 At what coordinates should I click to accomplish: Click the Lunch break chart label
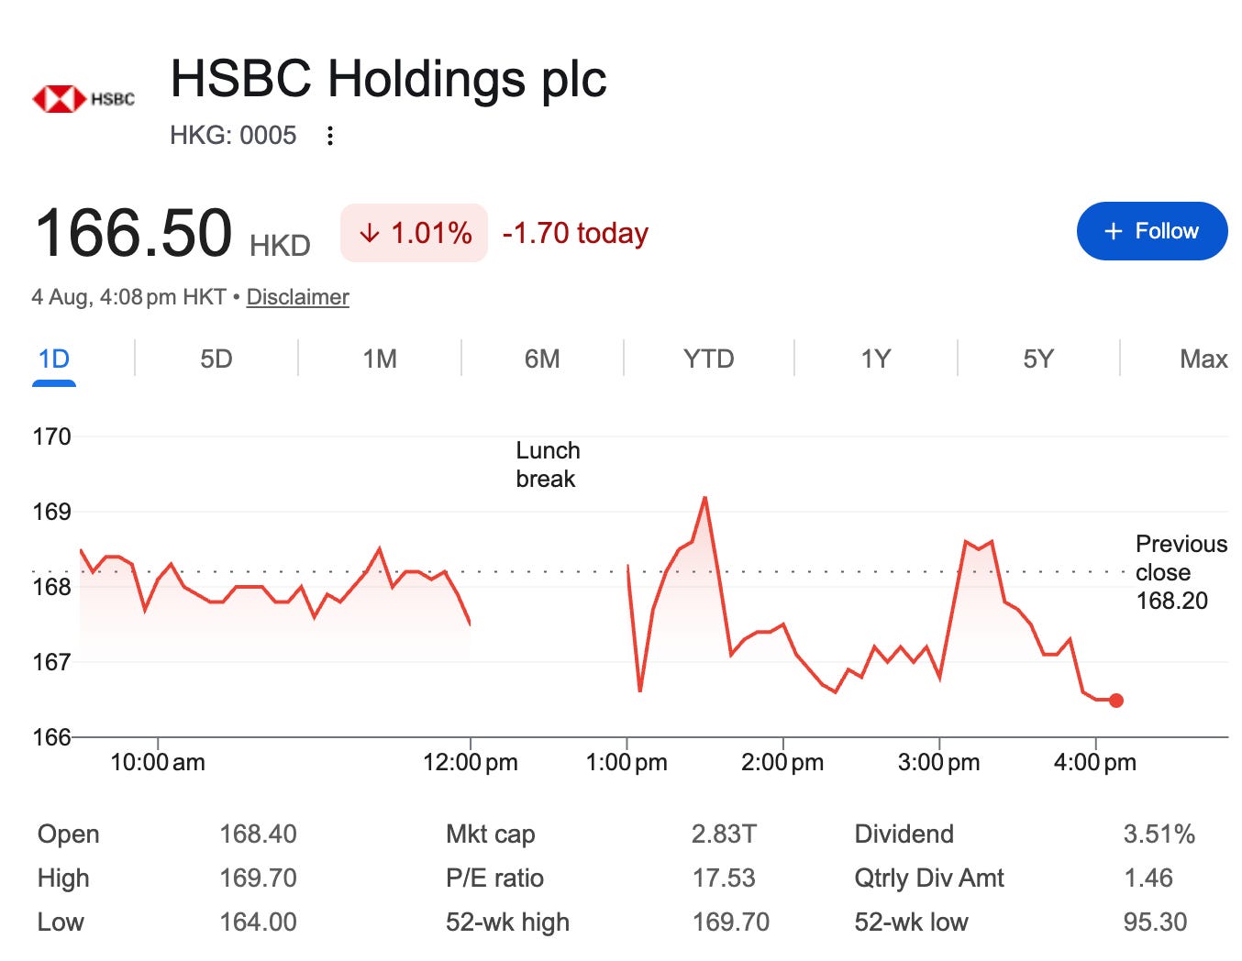coord(548,465)
